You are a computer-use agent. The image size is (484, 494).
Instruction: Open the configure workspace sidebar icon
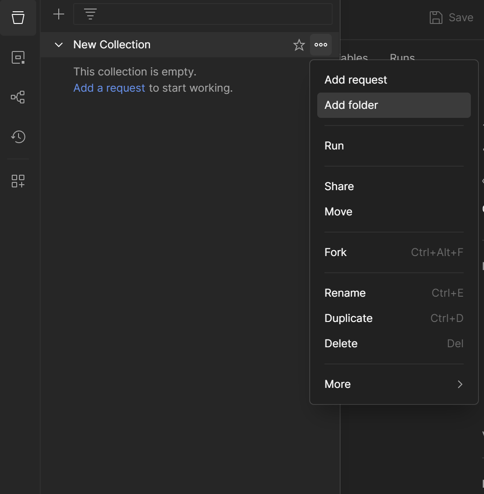18,181
